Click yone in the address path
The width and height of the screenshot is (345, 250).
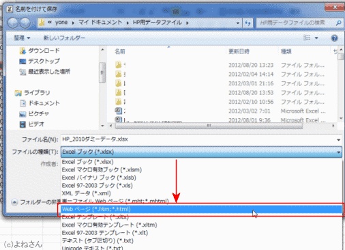(x=61, y=23)
